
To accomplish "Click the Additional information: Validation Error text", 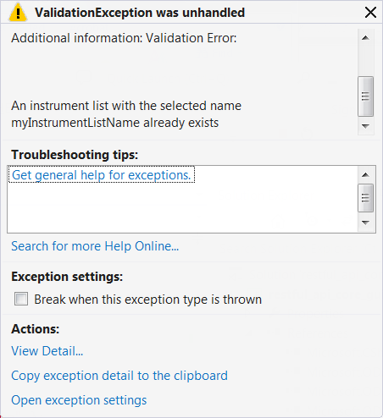I will (124, 38).
